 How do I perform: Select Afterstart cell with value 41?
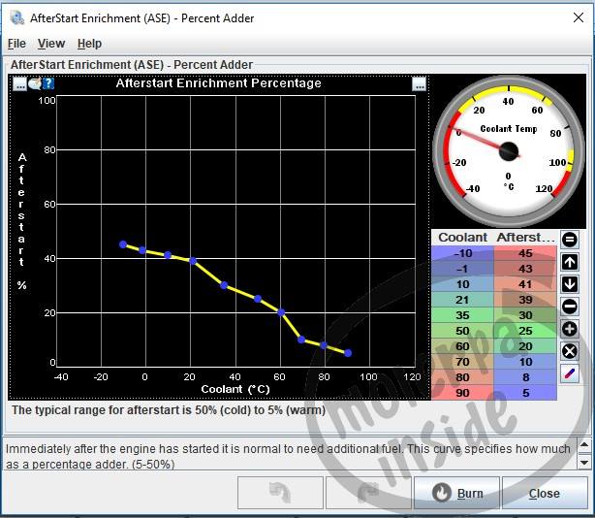pyautogui.click(x=525, y=284)
